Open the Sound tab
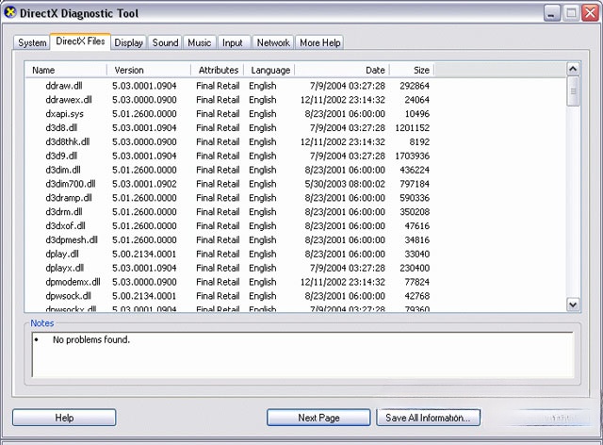Screen dimensions: 603x445 [x=166, y=42]
